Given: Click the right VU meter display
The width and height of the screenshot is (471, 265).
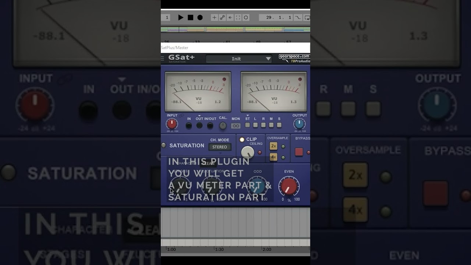Looking at the screenshot, I should pyautogui.click(x=273, y=92).
